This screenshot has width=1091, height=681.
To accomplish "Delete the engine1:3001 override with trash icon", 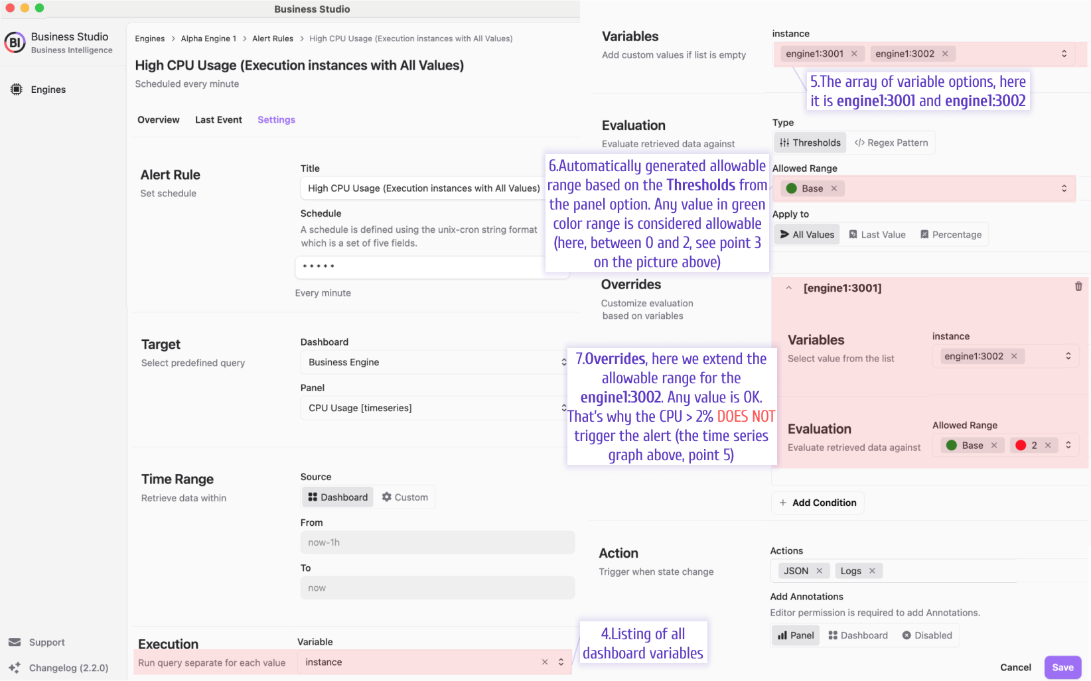I will (x=1078, y=286).
